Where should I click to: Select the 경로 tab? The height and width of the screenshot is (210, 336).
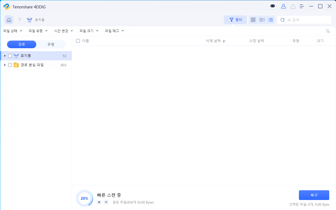pyautogui.click(x=22, y=44)
